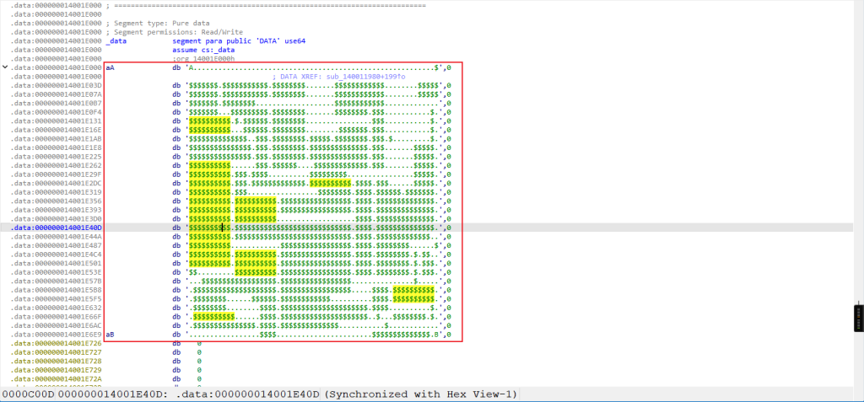This screenshot has height=402, width=864.
Task: Click address 000000014001E40D on highlighted row
Action: (56, 228)
